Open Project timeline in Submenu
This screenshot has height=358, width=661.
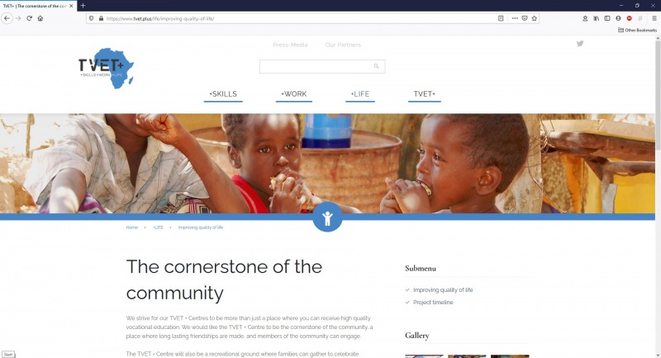(x=433, y=303)
